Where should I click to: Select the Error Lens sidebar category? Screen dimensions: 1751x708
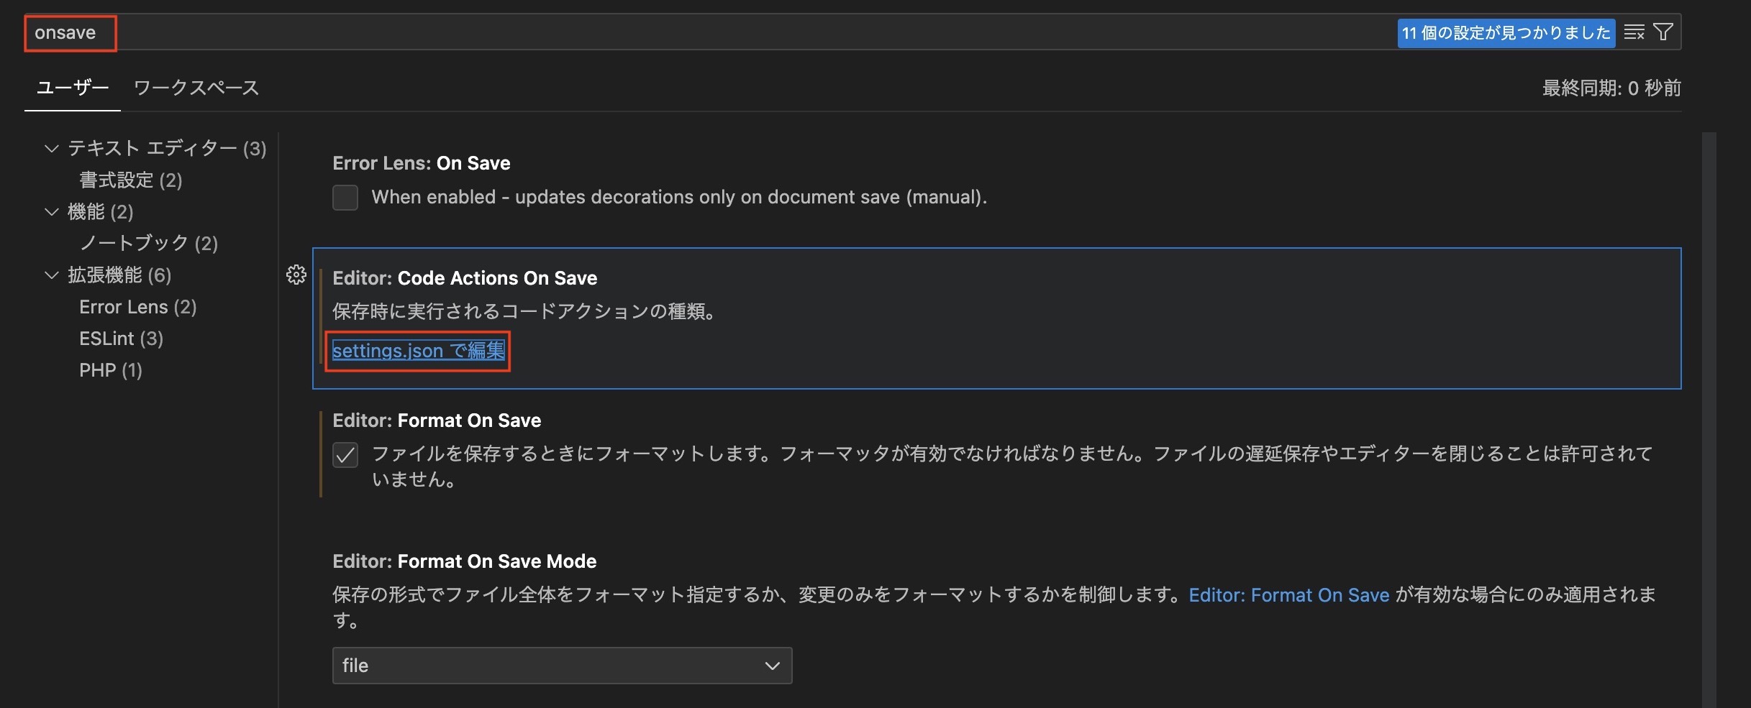pos(137,306)
